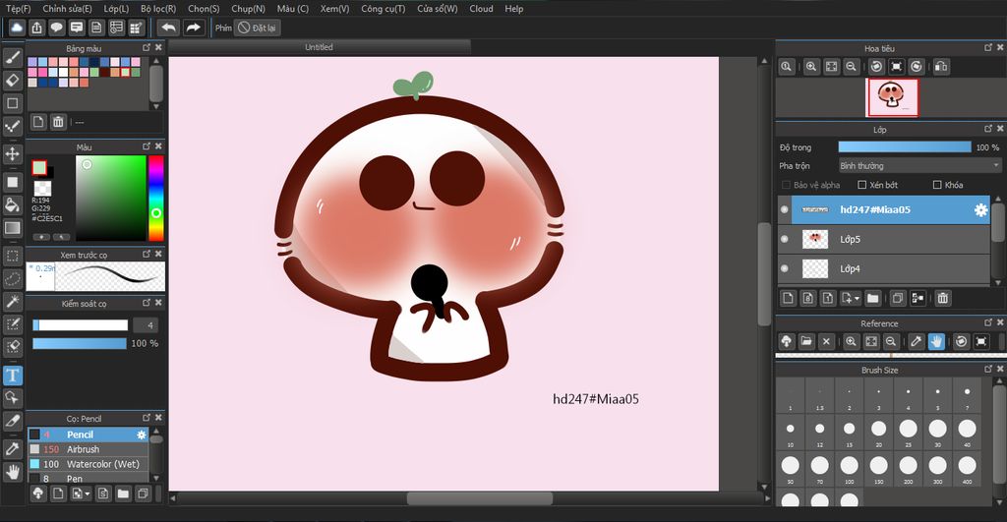Toggle the Khóa lock checkbox
Viewport: 1007px width, 522px height.
click(937, 185)
